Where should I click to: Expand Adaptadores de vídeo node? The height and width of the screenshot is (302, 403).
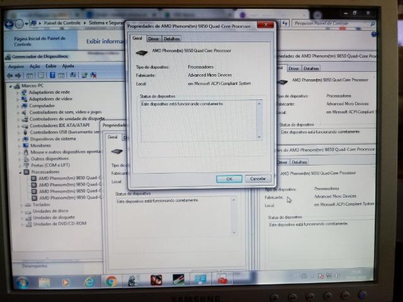pyautogui.click(x=18, y=99)
